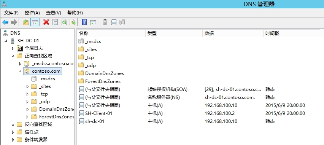Sort by the 名称 column header
Screen dimensions: 324x145
pyautogui.click(x=111, y=33)
